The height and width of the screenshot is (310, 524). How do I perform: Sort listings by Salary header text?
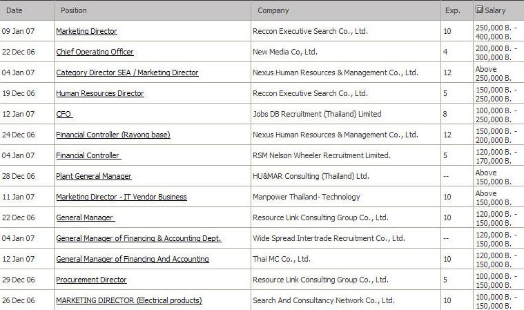click(495, 10)
